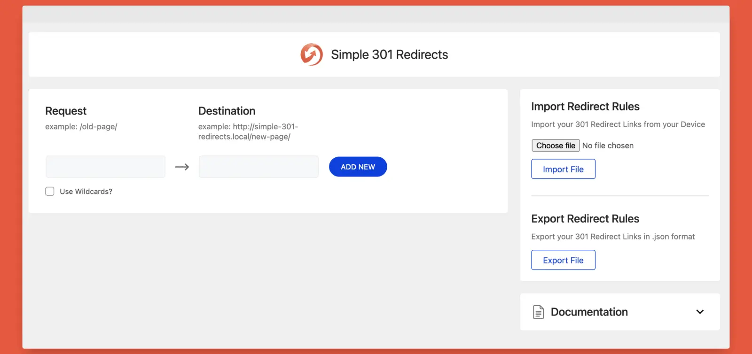Click the Documentation file icon

[x=538, y=312]
